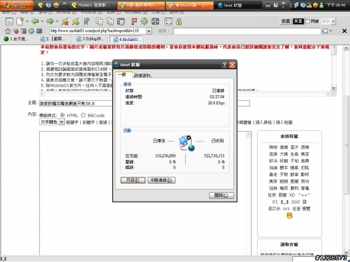The width and height of the screenshot is (350, 262).
Task: Click the network computers tray icon
Action: 296,5
